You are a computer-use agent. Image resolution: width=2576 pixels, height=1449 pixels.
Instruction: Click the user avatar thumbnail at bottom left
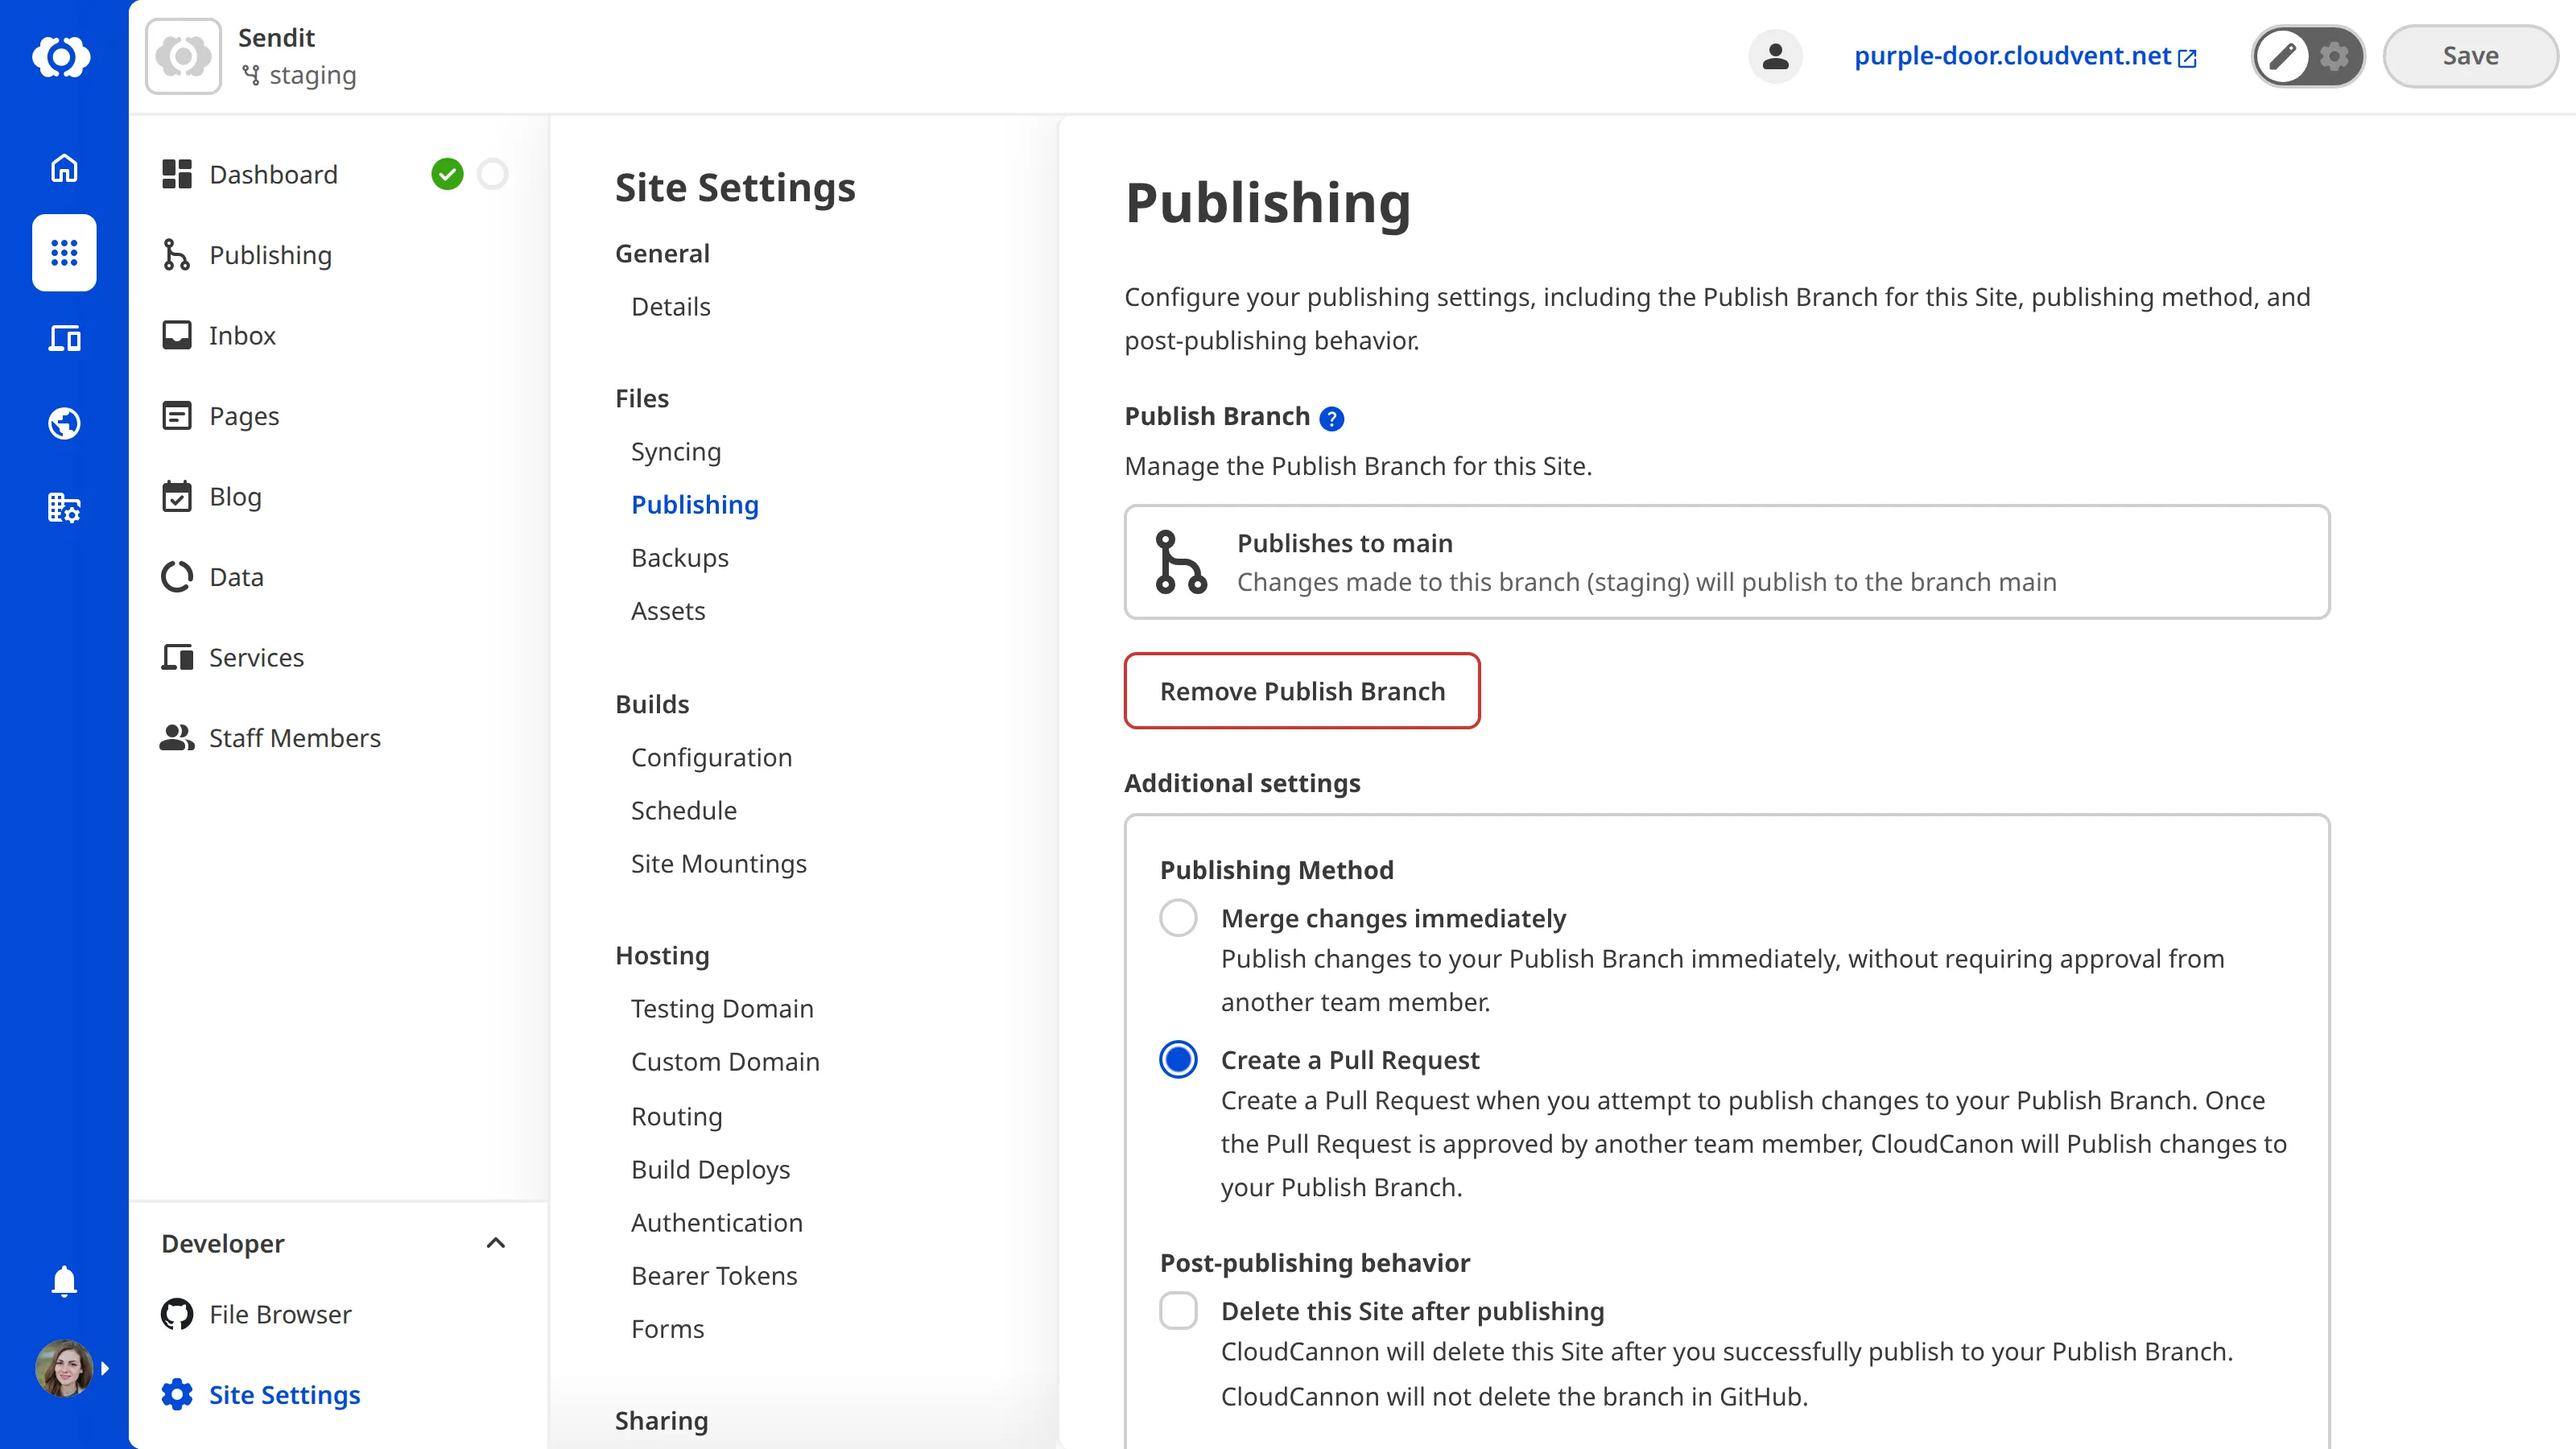[63, 1368]
